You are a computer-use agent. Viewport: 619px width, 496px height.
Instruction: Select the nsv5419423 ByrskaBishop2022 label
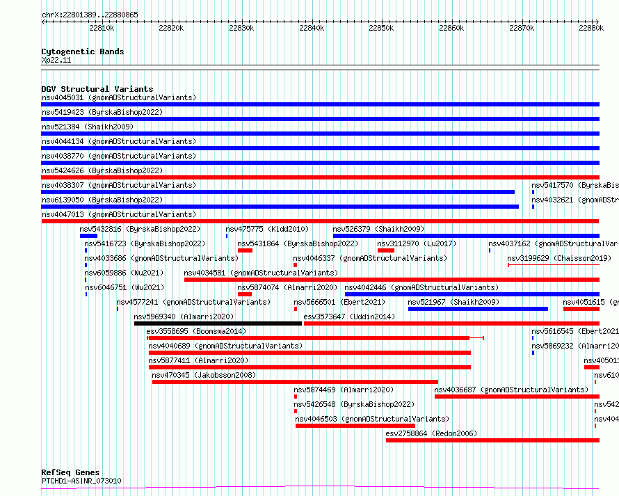click(x=102, y=112)
